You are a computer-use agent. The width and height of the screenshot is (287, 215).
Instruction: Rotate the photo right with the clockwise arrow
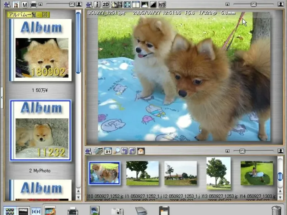(x=132, y=151)
